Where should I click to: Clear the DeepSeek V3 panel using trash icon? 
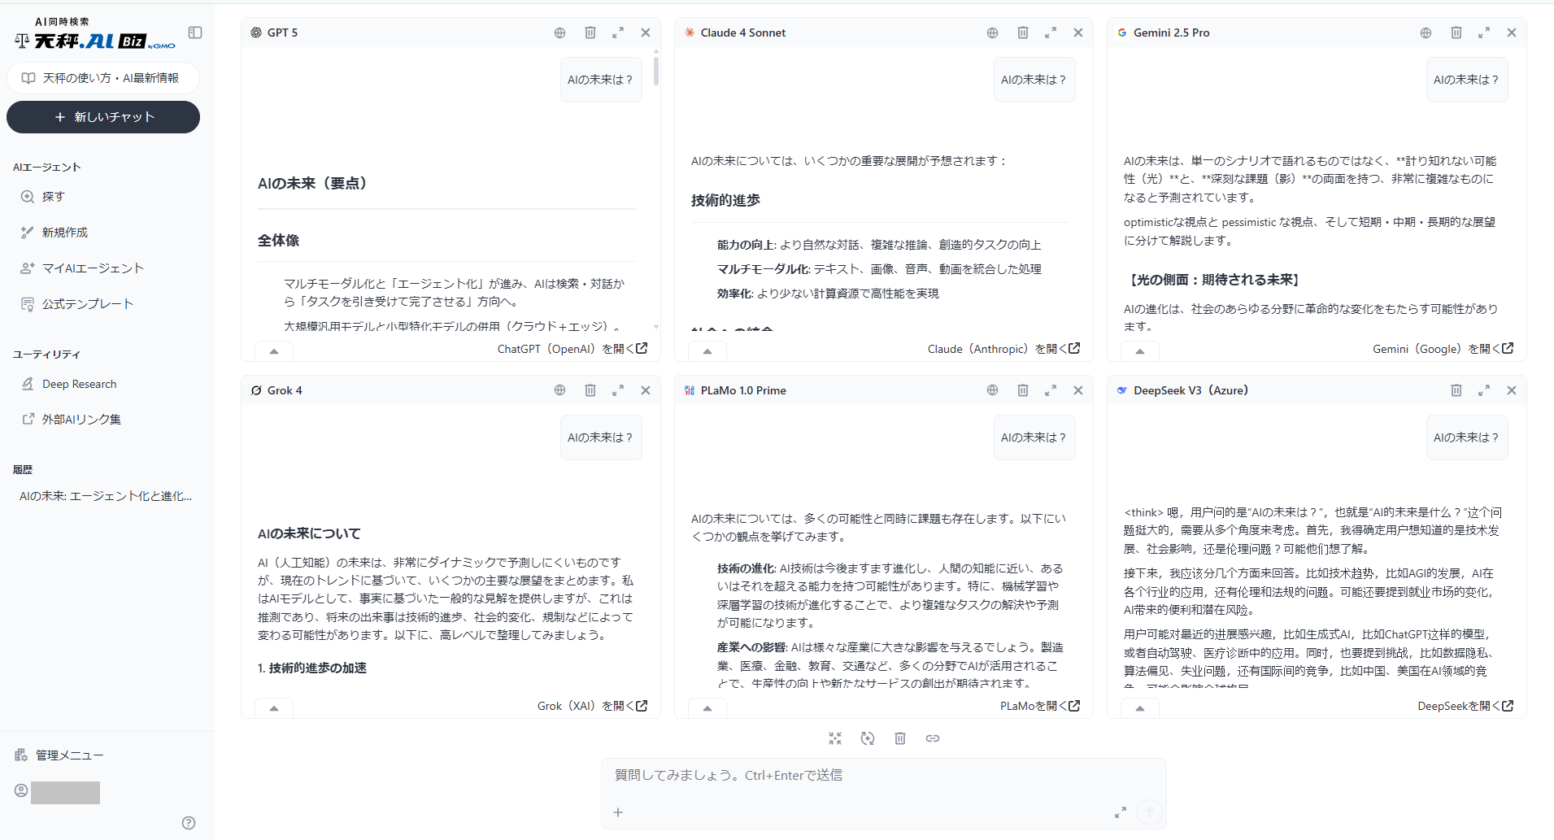[x=1456, y=390]
